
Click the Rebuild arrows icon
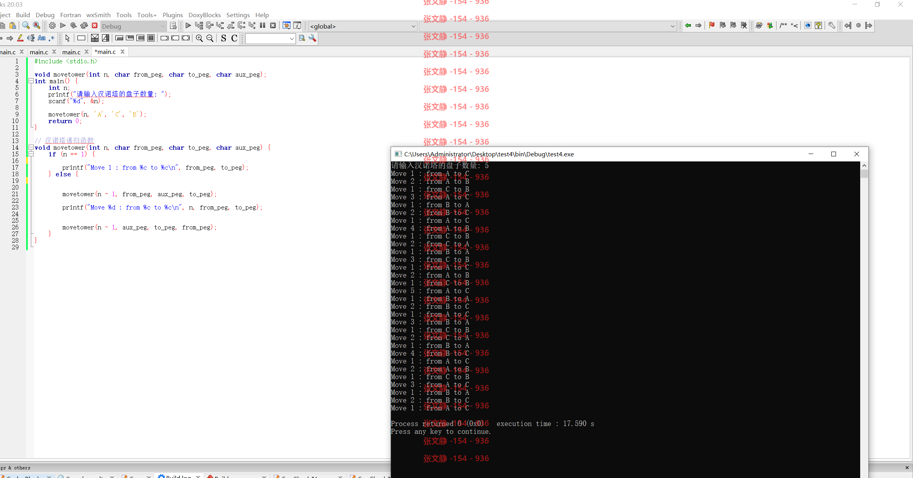pos(84,26)
